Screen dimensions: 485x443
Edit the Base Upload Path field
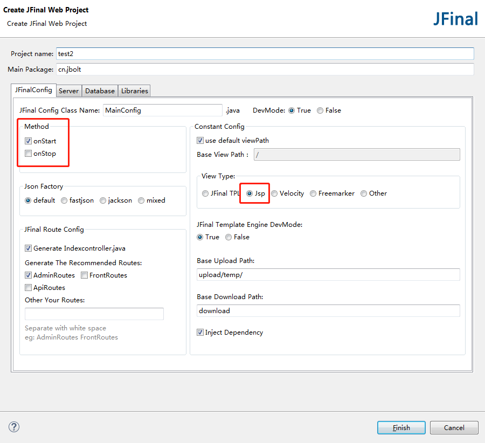click(x=328, y=275)
